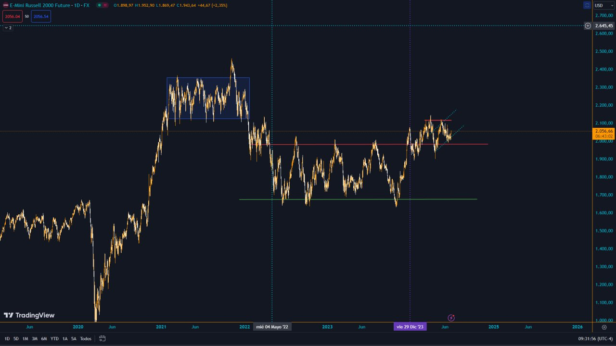This screenshot has width=616, height=346.
Task: Click the 2021 year label on time axis
Action: point(161,327)
